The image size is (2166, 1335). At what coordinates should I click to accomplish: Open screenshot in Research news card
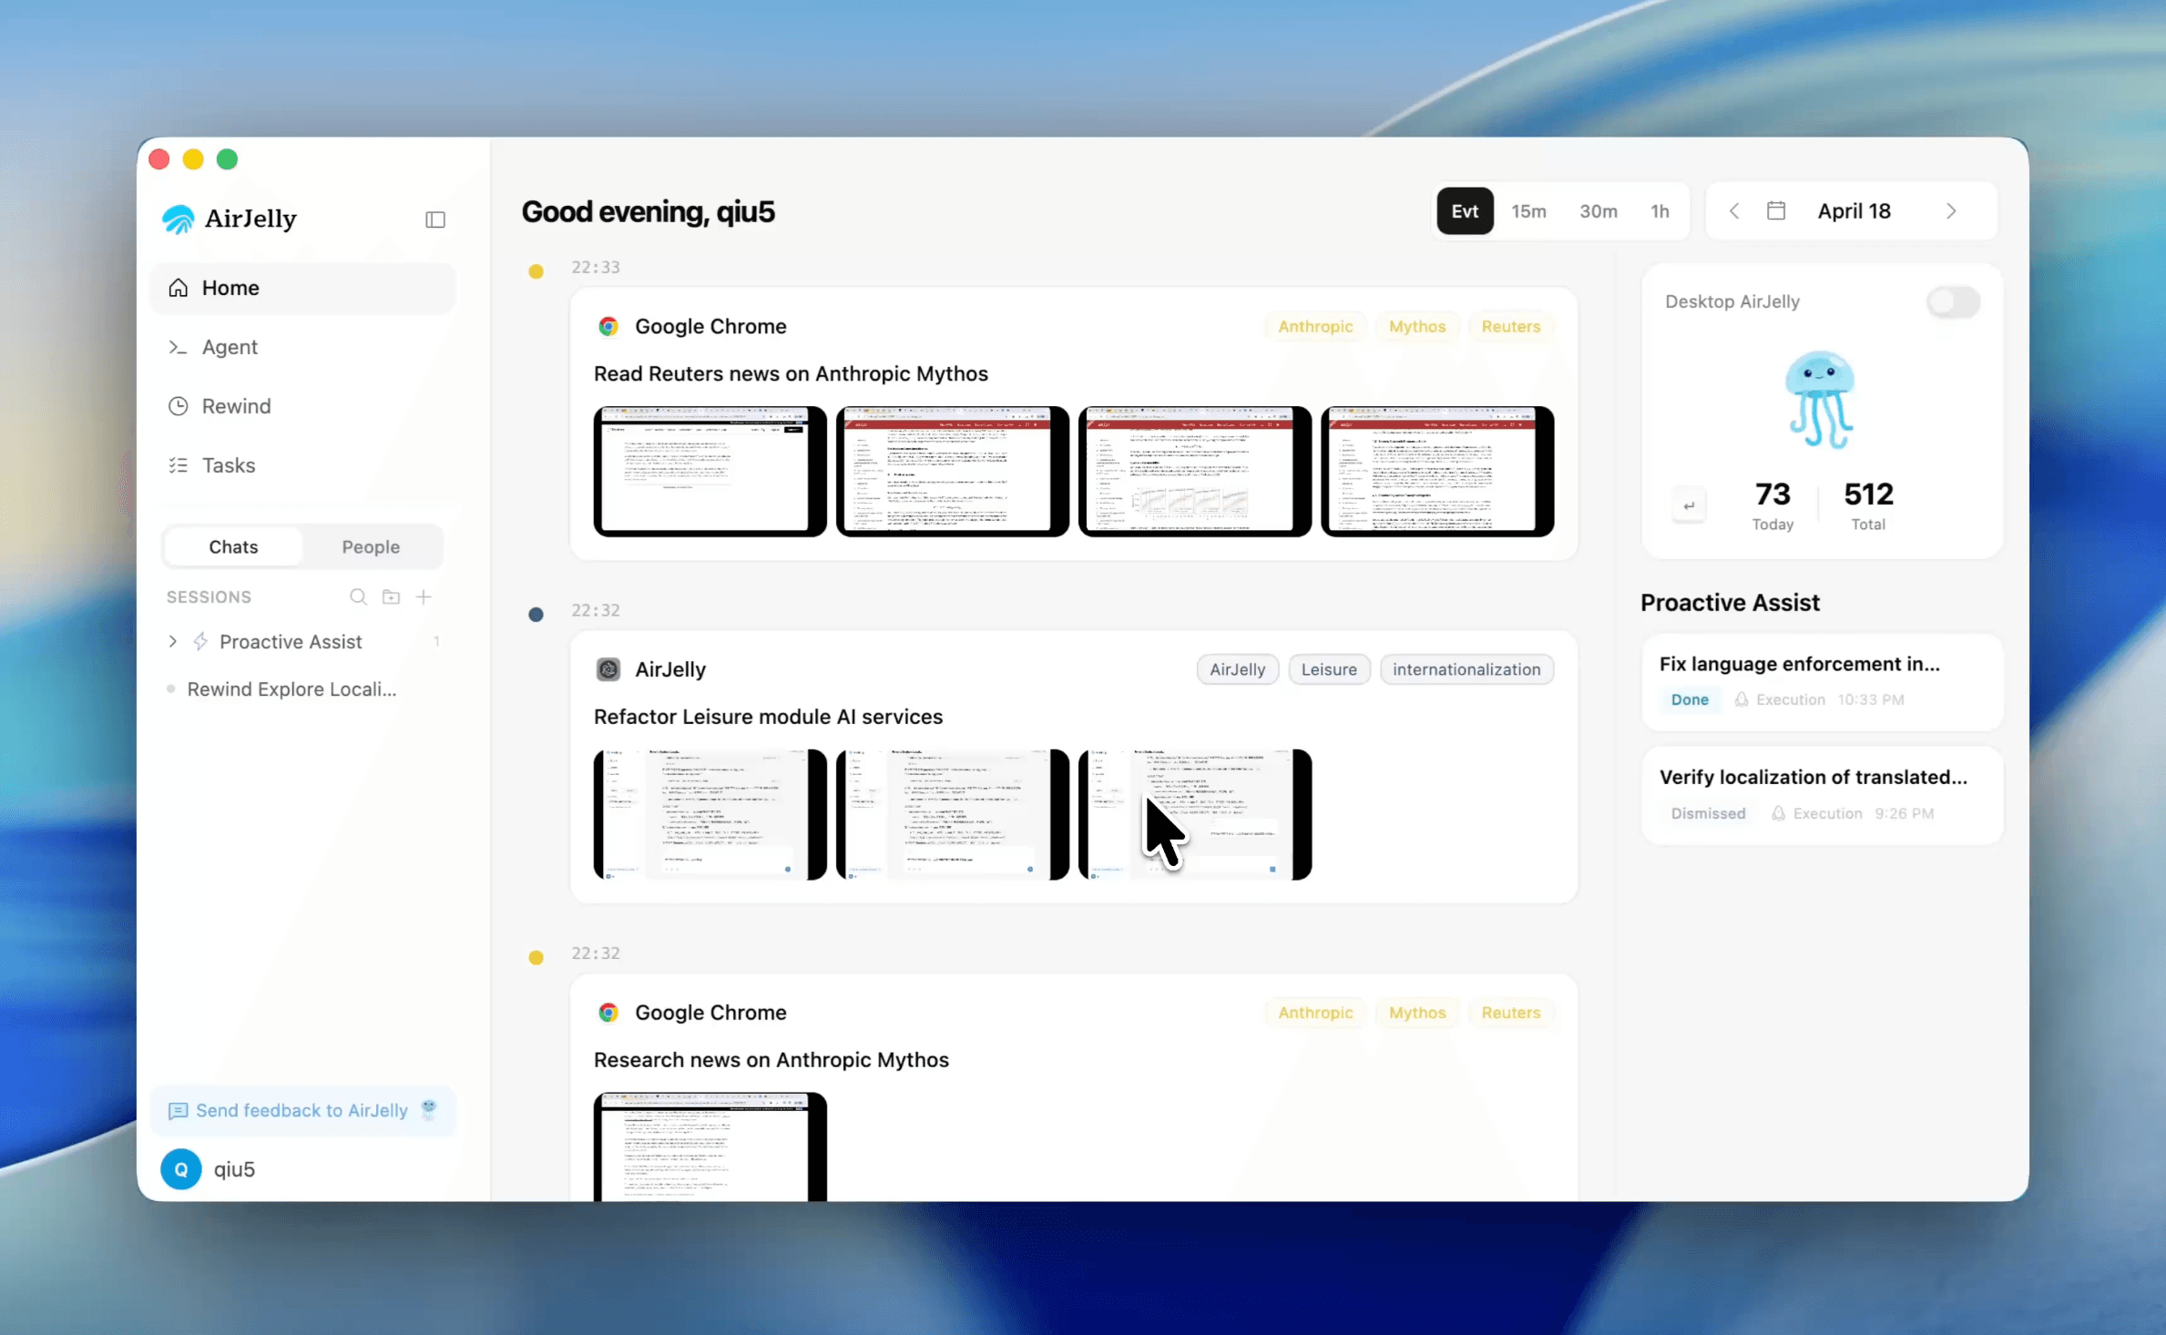pyautogui.click(x=710, y=1146)
